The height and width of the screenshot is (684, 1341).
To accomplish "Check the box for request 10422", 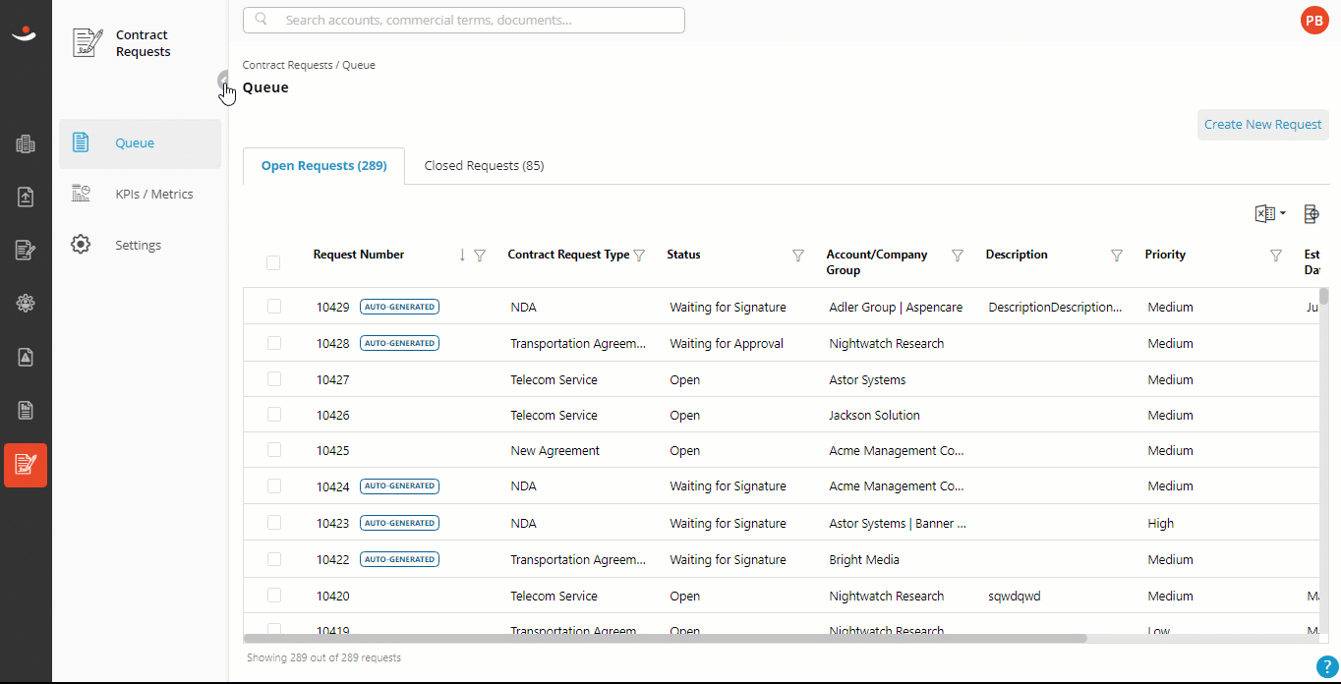I will click(274, 559).
